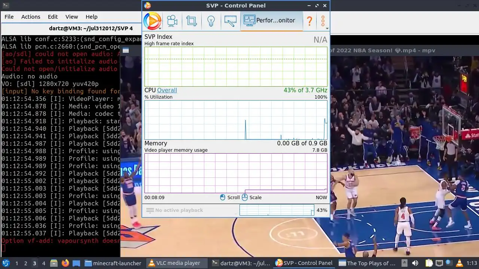Open the terminal Help menu
This screenshot has height=269, width=479.
91,17
